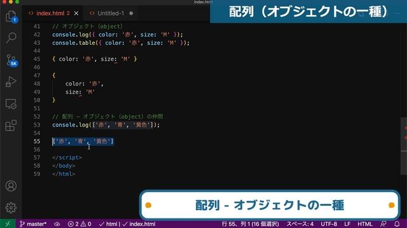Image resolution: width=407 pixels, height=228 pixels.
Task: Change language mode via HTML status item
Action: 364,224
